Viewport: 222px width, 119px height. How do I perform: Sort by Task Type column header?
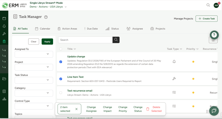click(x=174, y=49)
